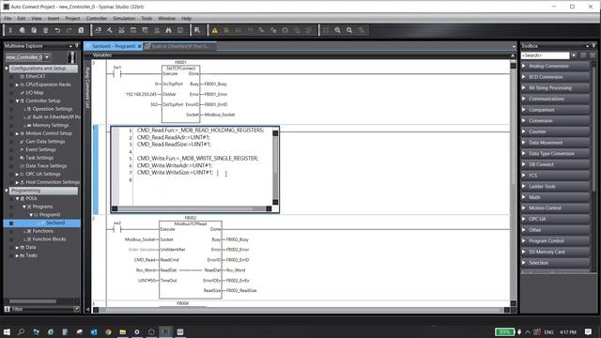Screen dimensions: 601x338
Task: Open the Simulation menu
Action: coord(124,19)
